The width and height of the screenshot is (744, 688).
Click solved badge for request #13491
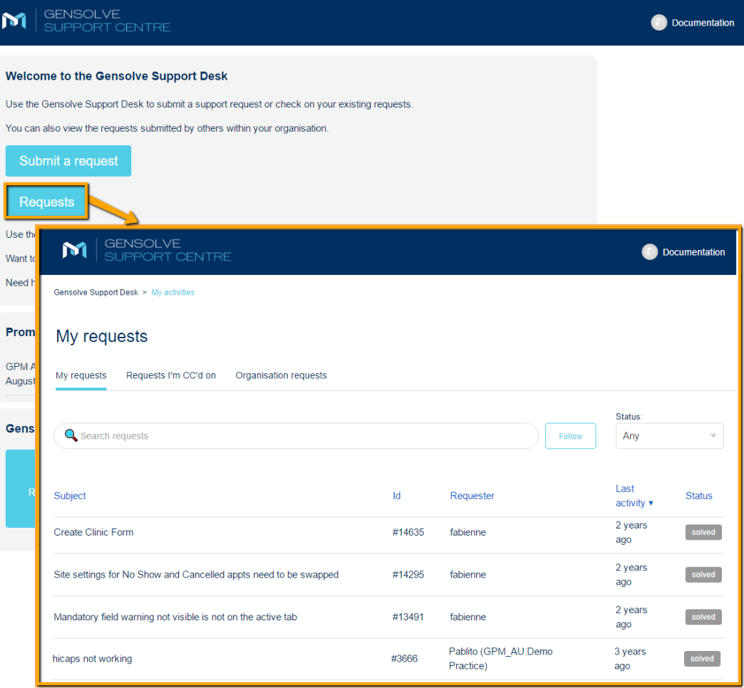[703, 617]
